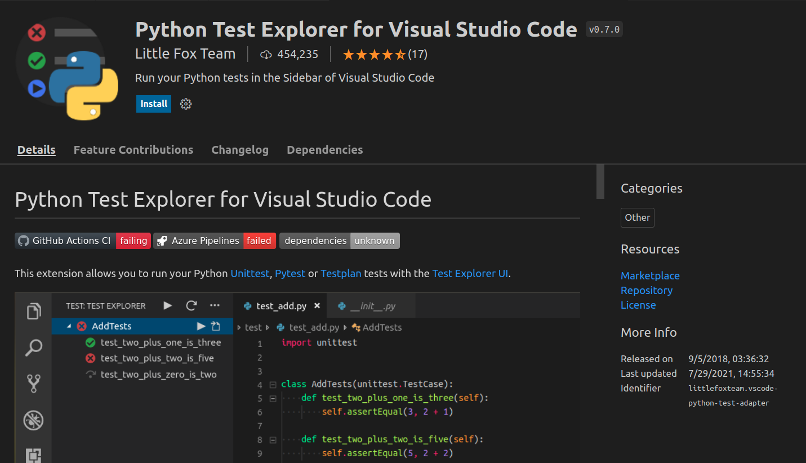Open the Dependencies tab
This screenshot has width=806, height=463.
point(325,150)
